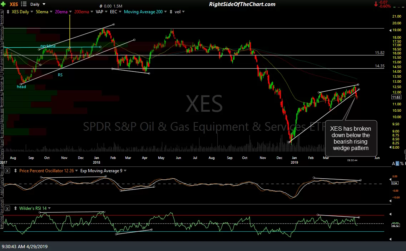Open the Wilder's RSI 14 dropdown
Screen dimensions: 406x251
coord(49,208)
